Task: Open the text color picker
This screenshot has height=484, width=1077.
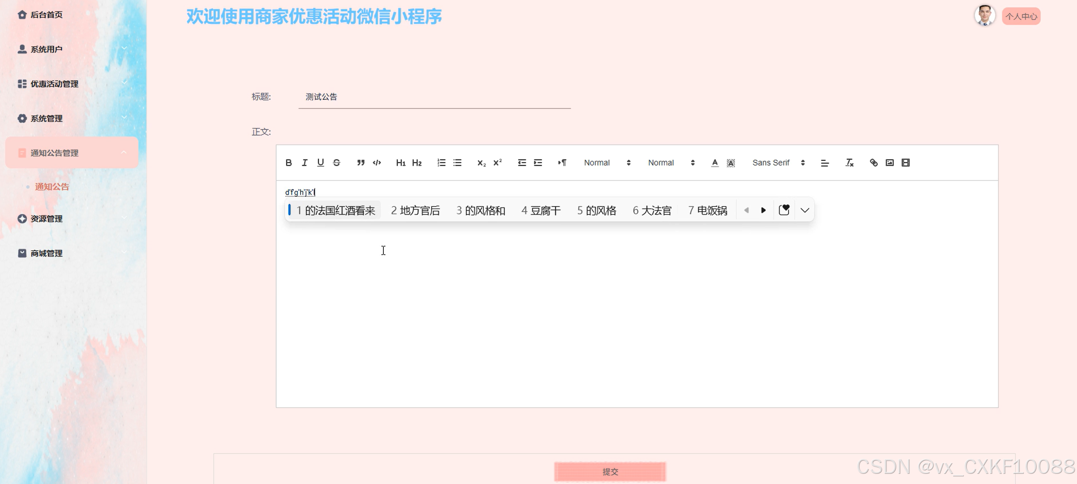Action: (x=714, y=163)
